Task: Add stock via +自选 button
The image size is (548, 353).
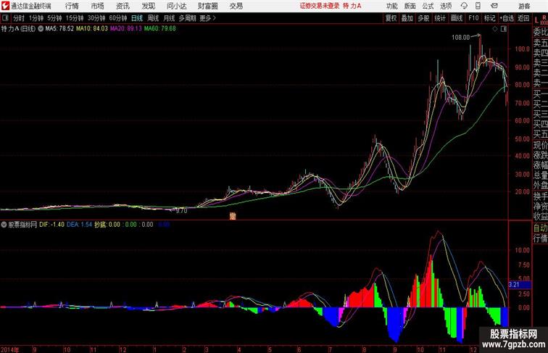Action: 507,18
